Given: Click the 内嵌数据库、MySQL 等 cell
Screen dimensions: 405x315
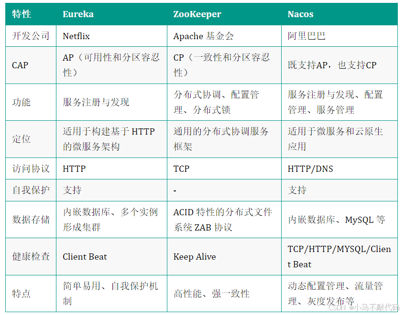Looking at the screenshot, I should pos(339,220).
